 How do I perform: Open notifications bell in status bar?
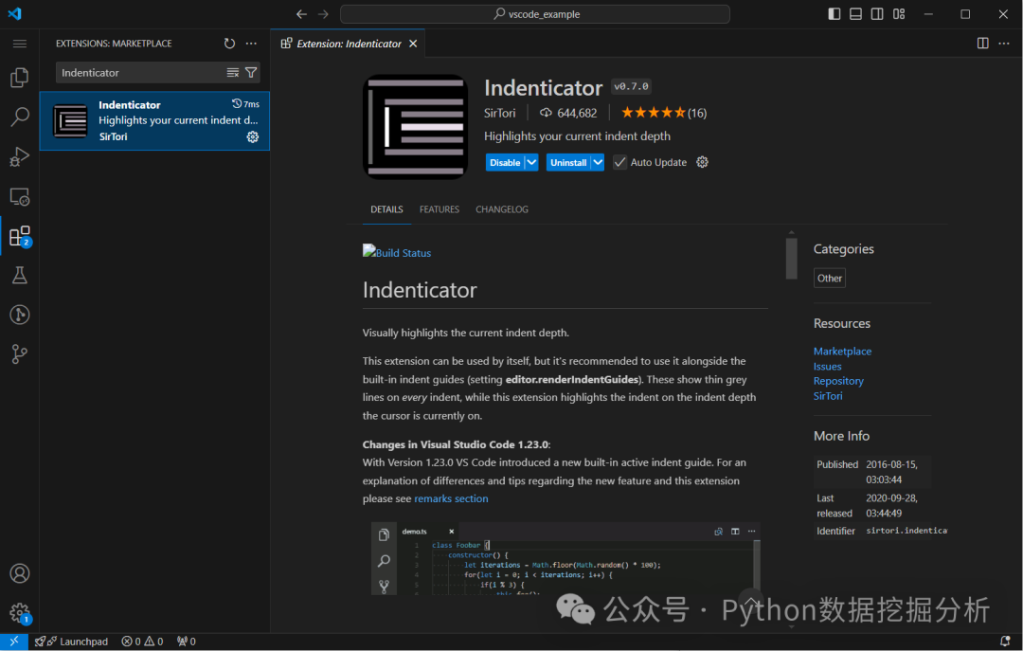point(1005,642)
